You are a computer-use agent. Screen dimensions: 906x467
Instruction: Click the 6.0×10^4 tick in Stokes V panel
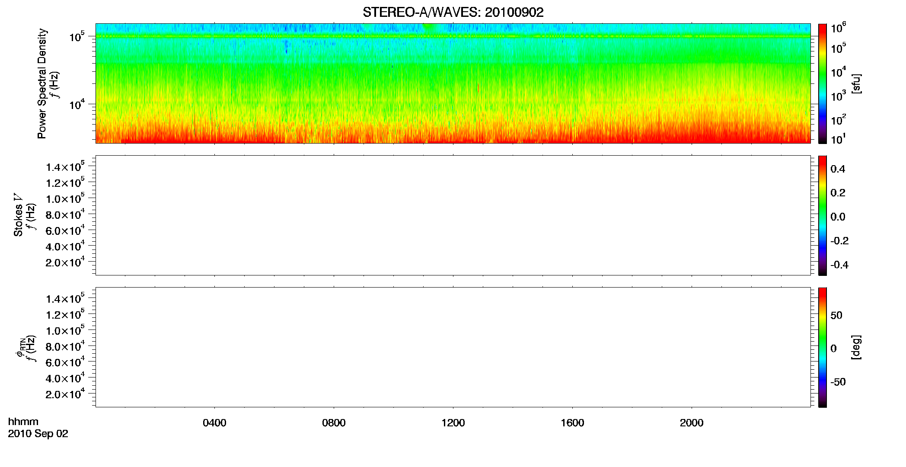point(65,230)
